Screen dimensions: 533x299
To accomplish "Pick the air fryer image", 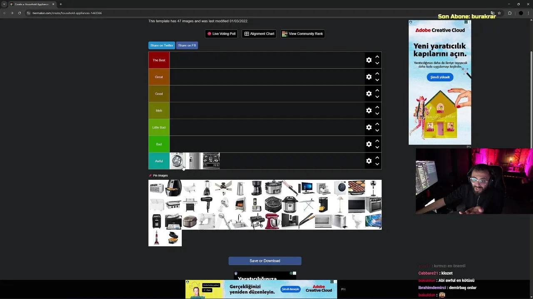I will coord(173,188).
